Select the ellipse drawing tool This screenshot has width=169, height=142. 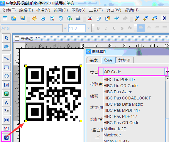coord(6,76)
